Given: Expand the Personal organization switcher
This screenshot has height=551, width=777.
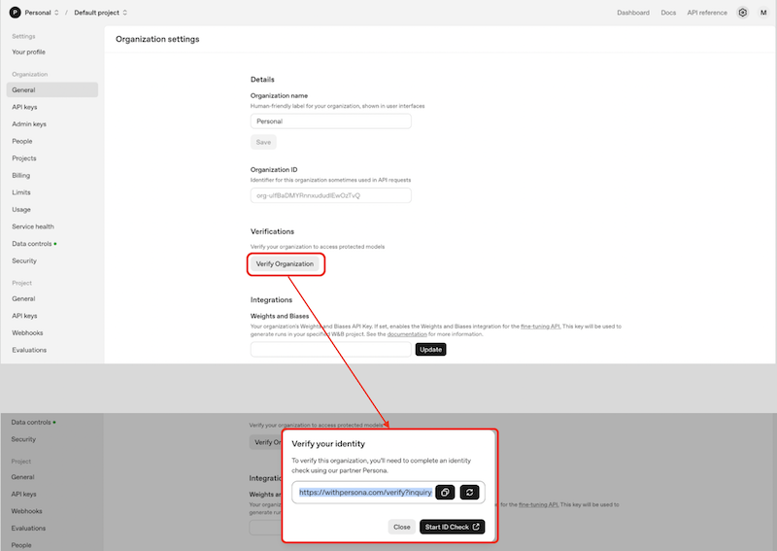Looking at the screenshot, I should coord(41,13).
